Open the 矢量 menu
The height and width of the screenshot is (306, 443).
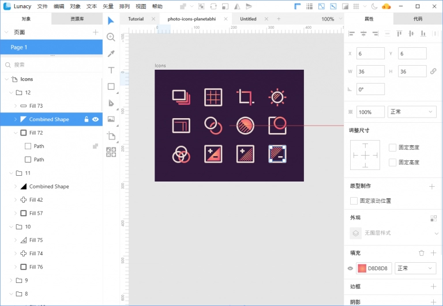coord(108,6)
